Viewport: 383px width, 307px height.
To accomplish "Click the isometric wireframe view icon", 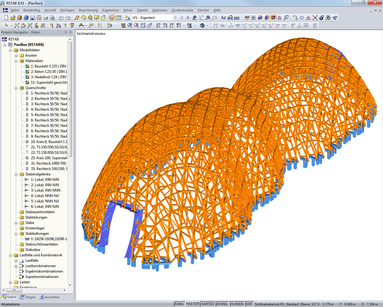I will 143,25.
